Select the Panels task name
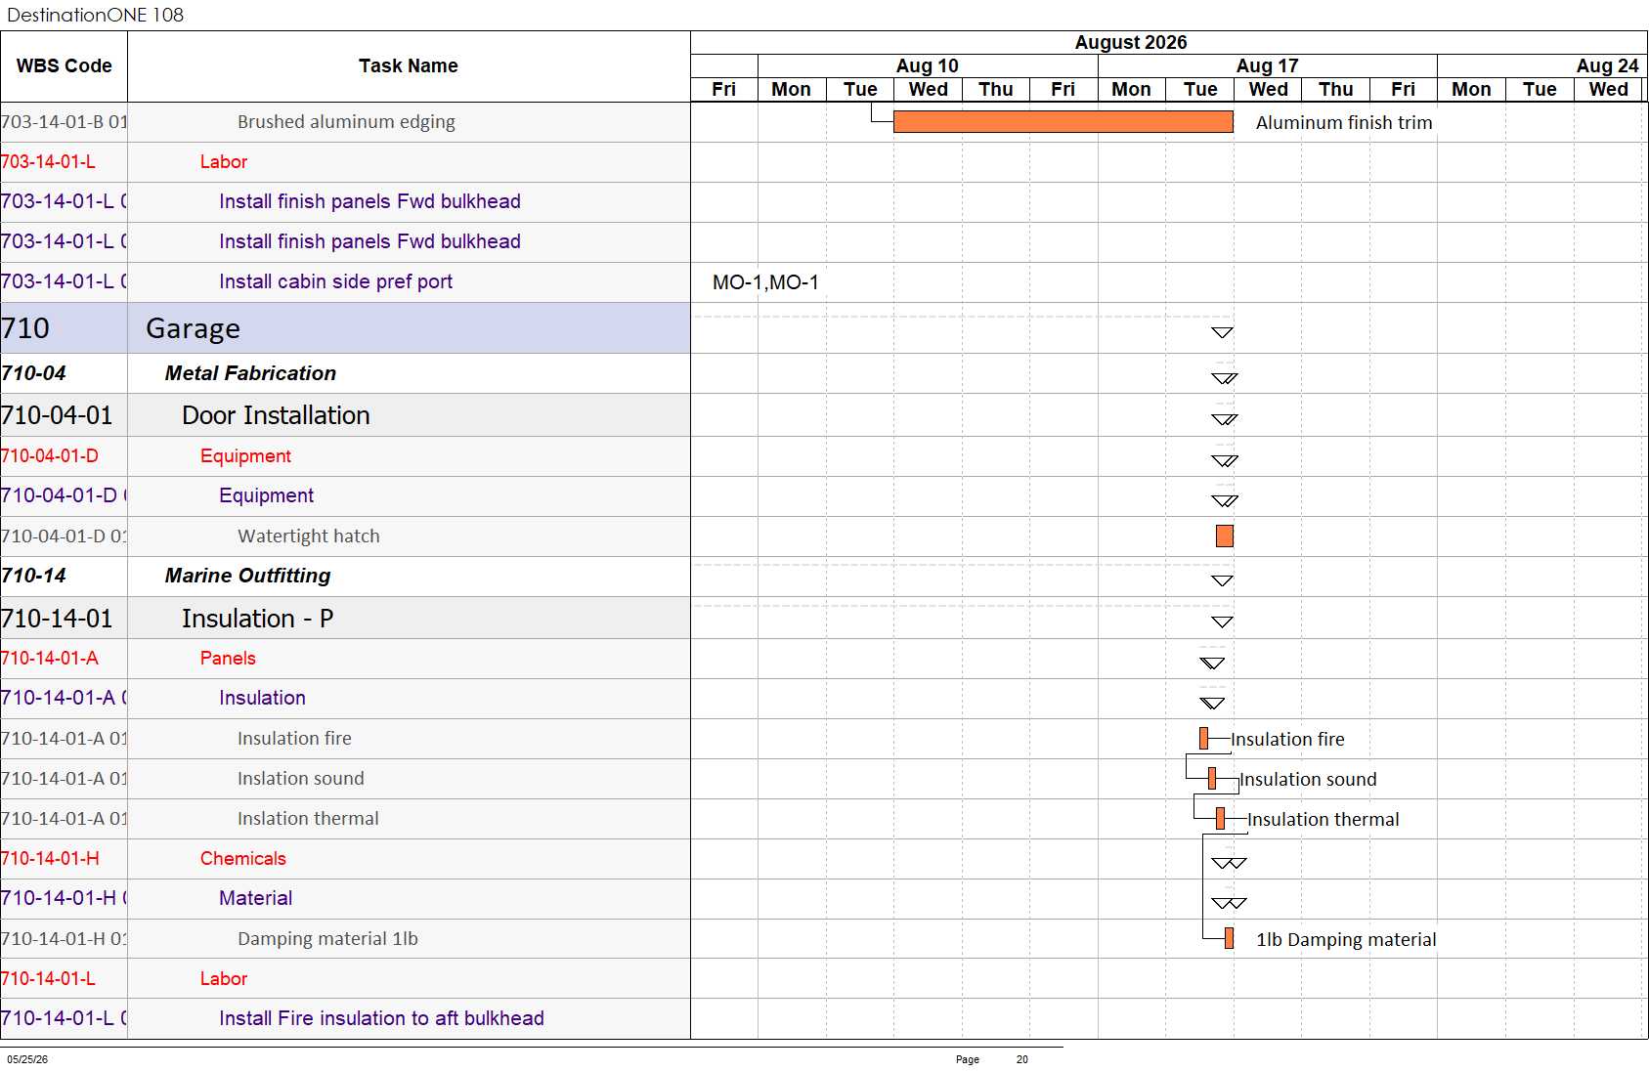 228,659
